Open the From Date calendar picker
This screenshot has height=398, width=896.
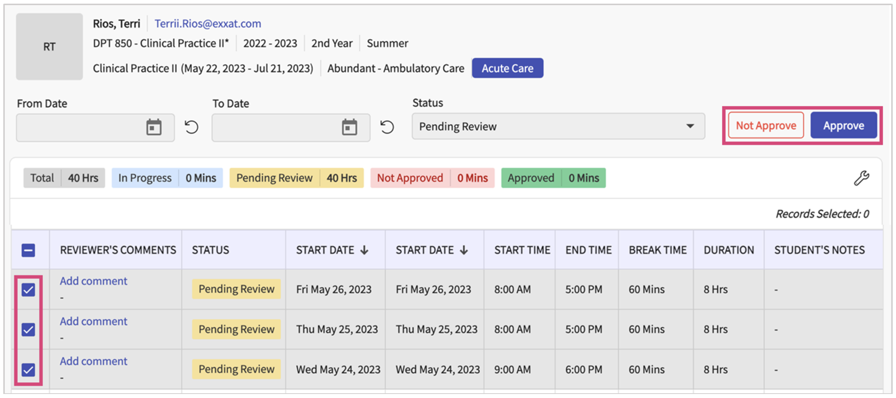point(154,127)
